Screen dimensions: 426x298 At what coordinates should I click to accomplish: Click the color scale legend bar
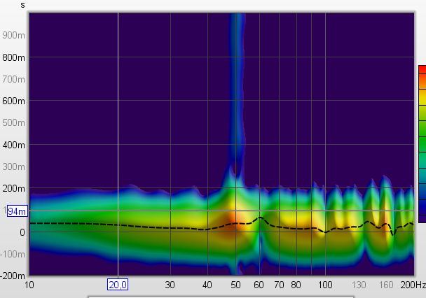coord(422,144)
